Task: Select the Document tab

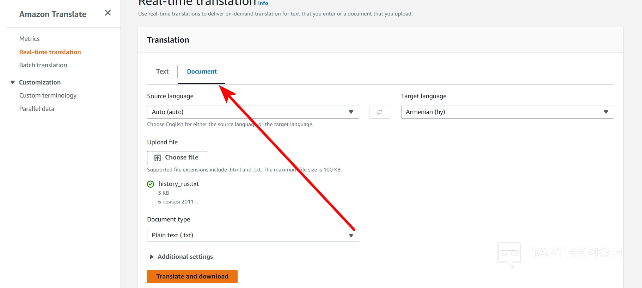Action: tap(202, 71)
